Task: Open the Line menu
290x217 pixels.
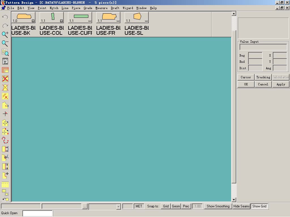Action: pos(65,8)
